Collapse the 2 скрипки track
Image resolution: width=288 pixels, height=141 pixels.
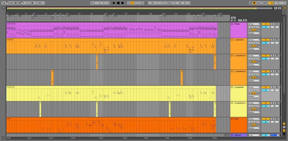pos(232,87)
